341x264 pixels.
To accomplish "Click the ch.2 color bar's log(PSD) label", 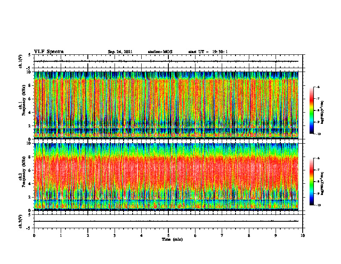I will (x=322, y=183).
